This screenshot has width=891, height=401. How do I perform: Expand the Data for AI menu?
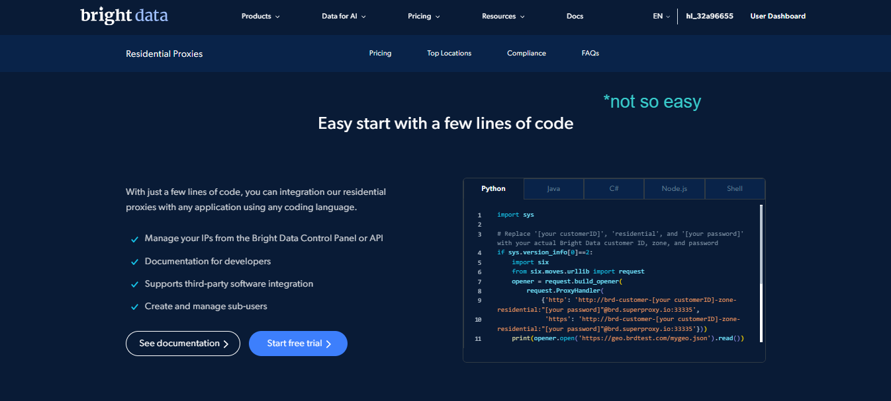click(x=344, y=17)
